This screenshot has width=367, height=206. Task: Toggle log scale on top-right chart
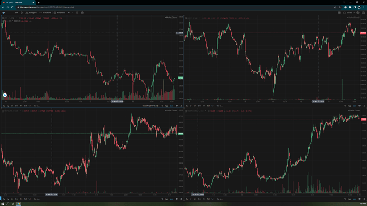pyautogui.click(x=349, y=106)
